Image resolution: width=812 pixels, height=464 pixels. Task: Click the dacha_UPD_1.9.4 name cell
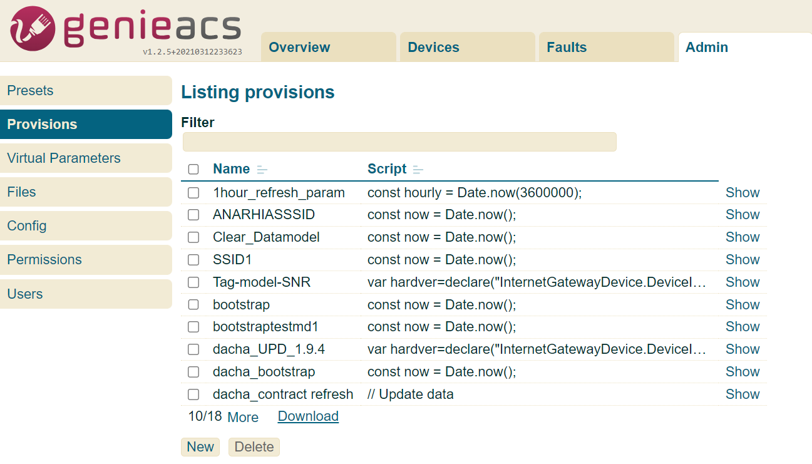269,349
